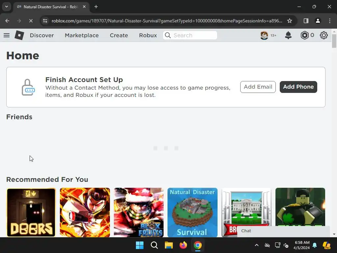The width and height of the screenshot is (337, 253).
Task: Launch Firefox from the taskbar
Action: point(183,245)
